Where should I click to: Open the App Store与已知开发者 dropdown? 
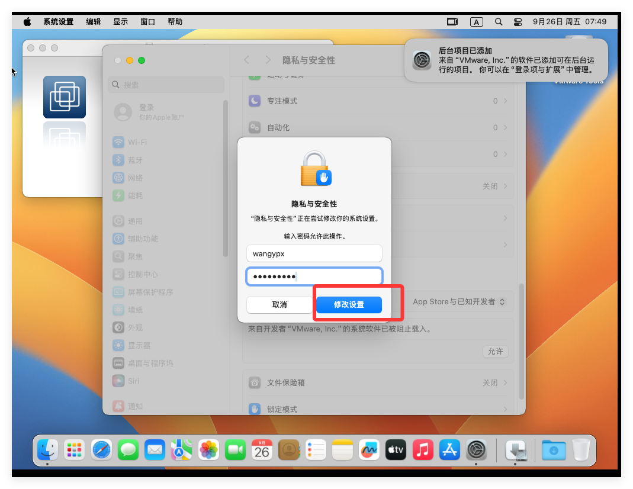(x=459, y=302)
